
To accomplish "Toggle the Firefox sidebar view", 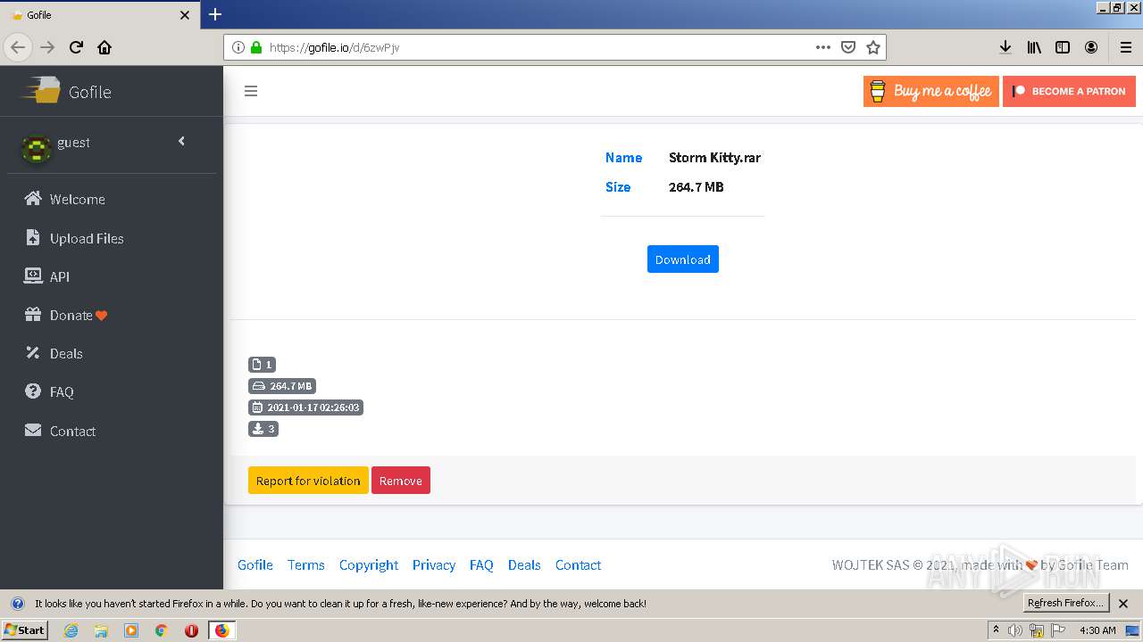I will pos(1063,47).
